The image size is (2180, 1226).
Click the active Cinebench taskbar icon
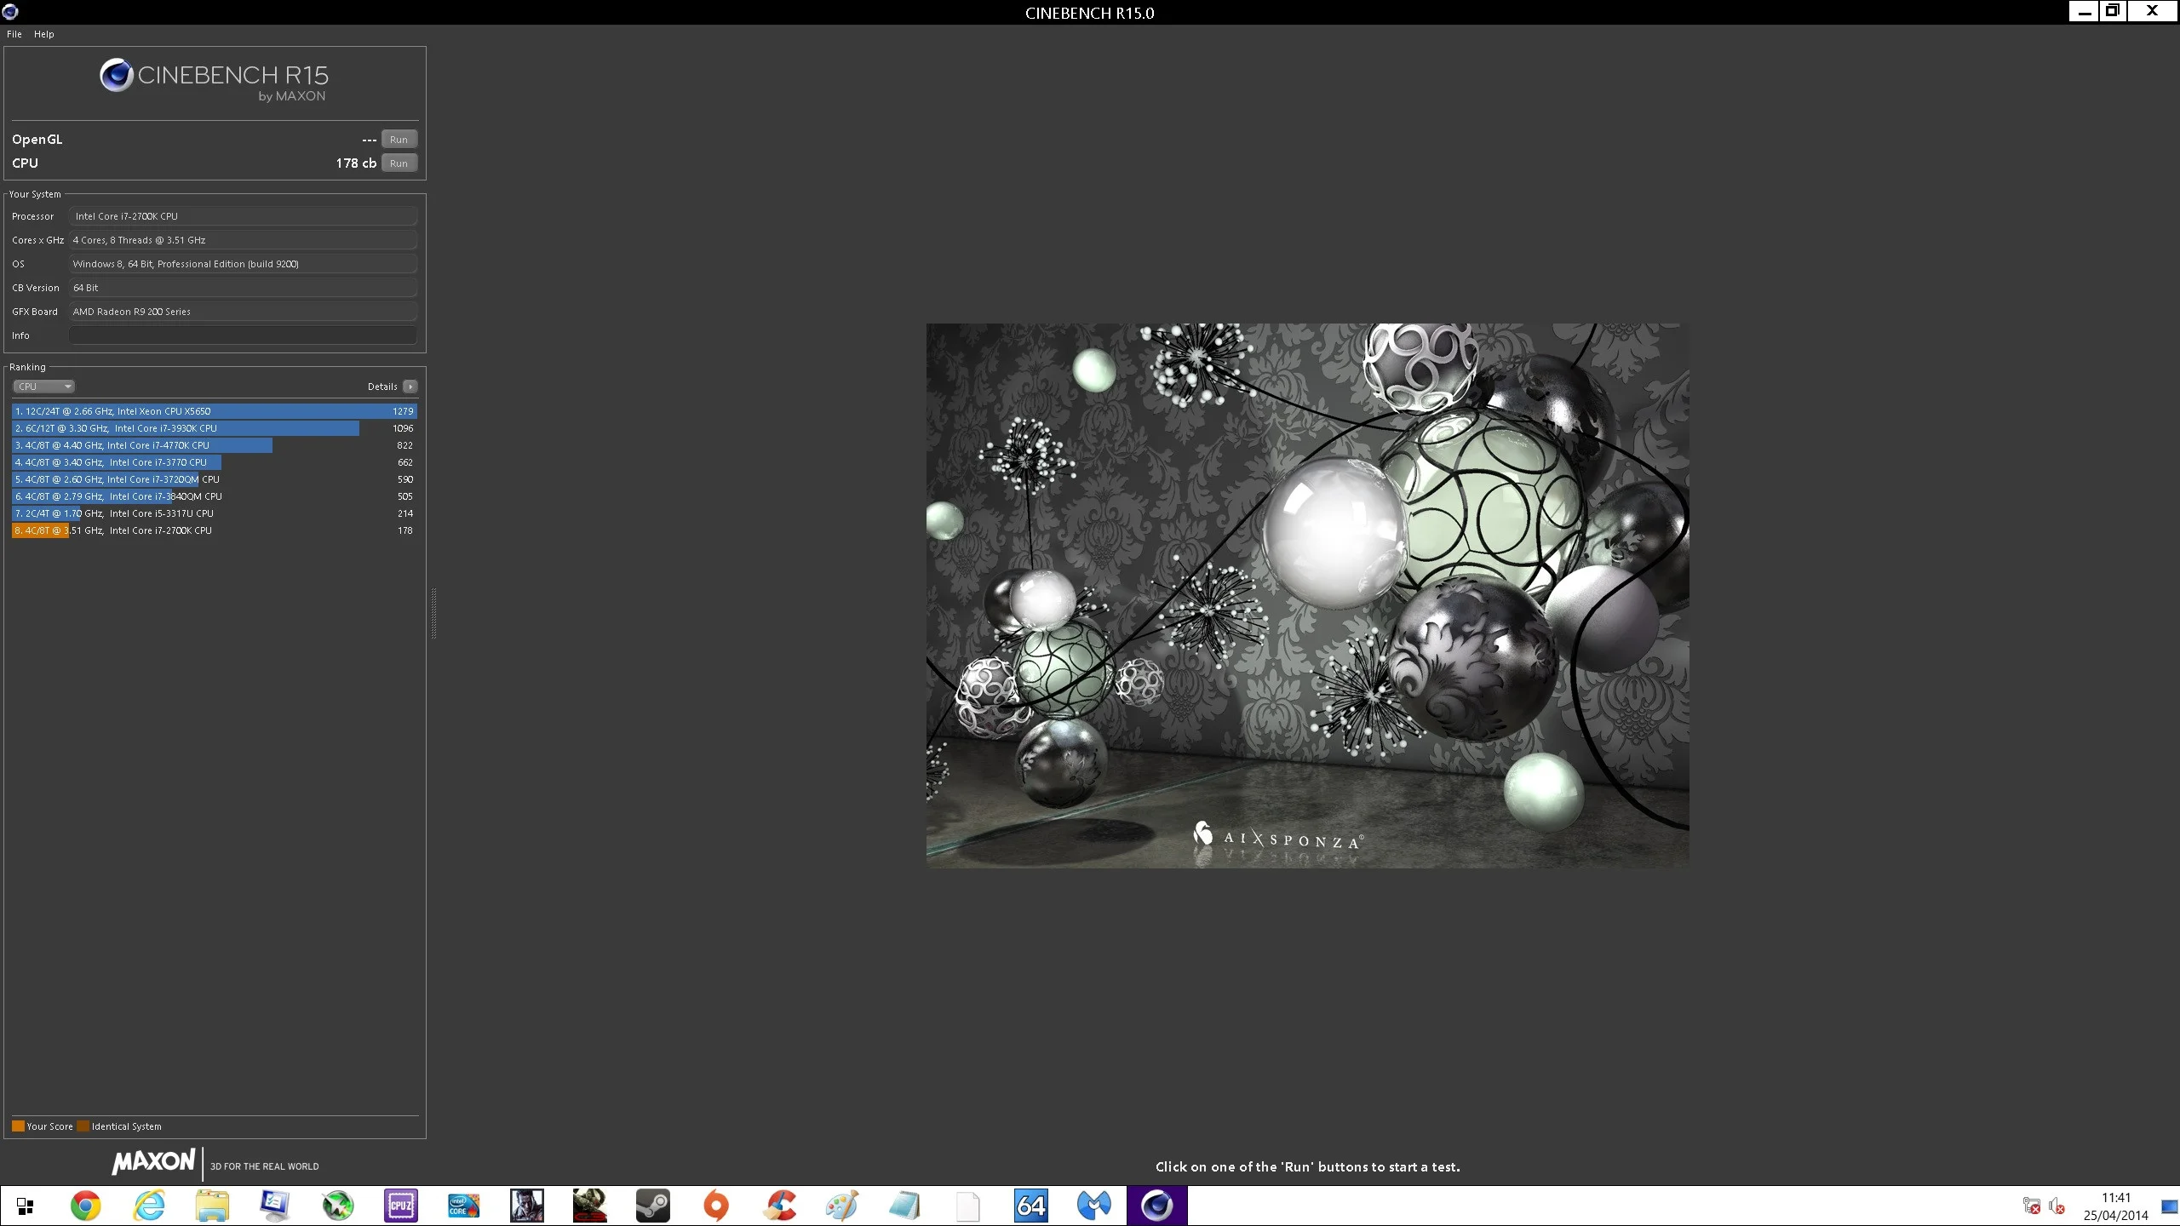click(x=1157, y=1206)
